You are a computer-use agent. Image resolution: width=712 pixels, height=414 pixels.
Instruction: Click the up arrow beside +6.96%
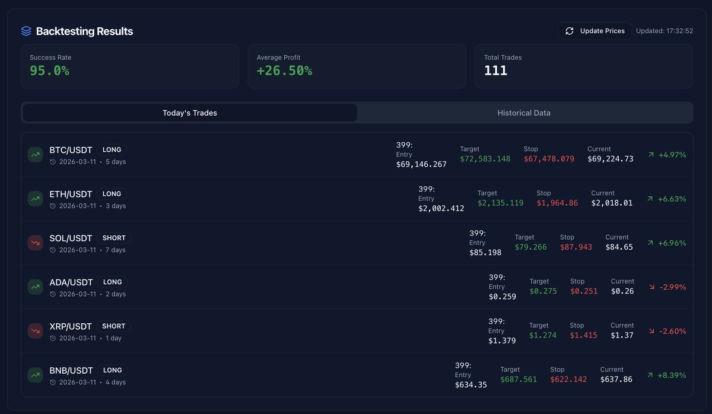651,243
